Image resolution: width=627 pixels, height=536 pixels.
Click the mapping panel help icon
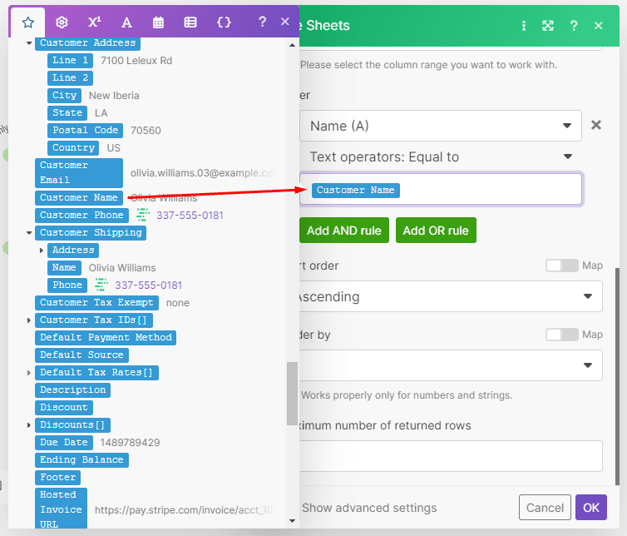(262, 22)
